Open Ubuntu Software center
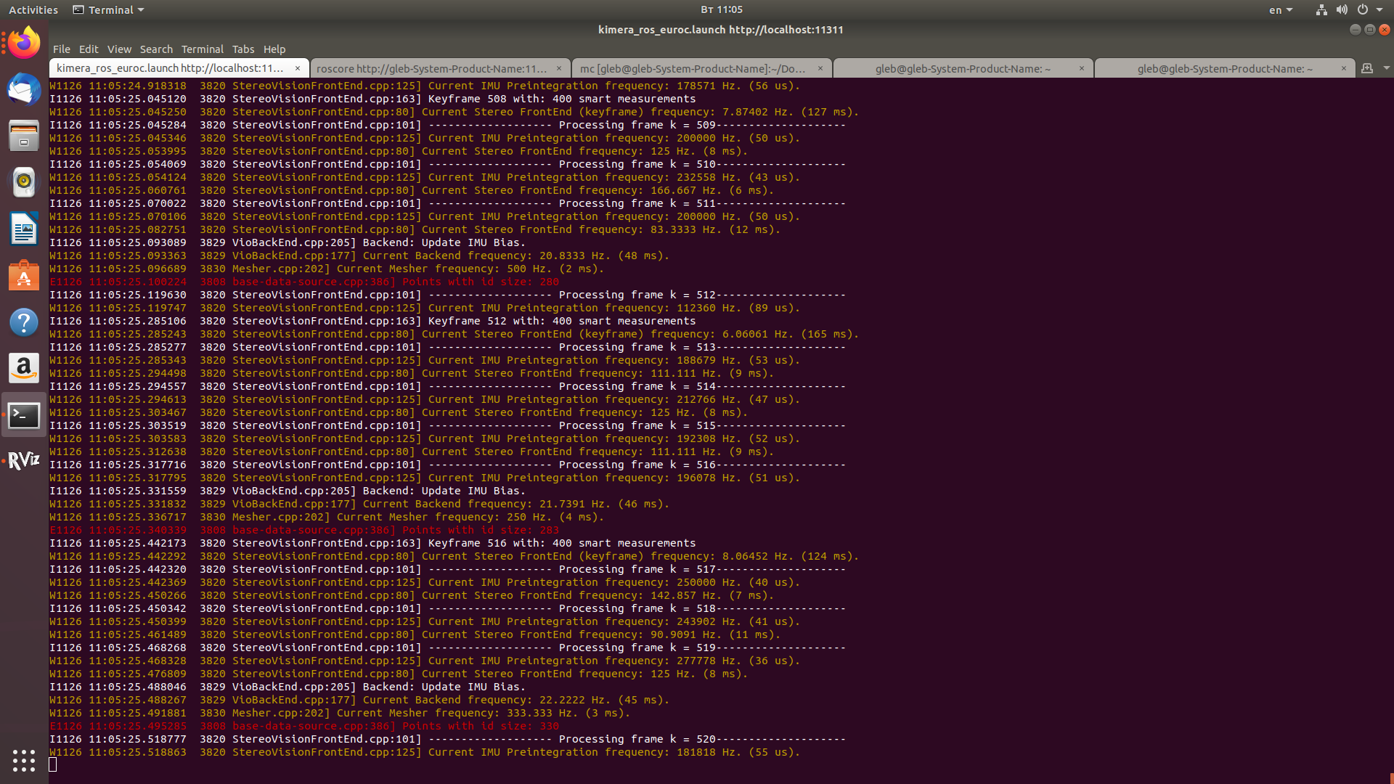This screenshot has height=784, width=1394. [x=24, y=275]
